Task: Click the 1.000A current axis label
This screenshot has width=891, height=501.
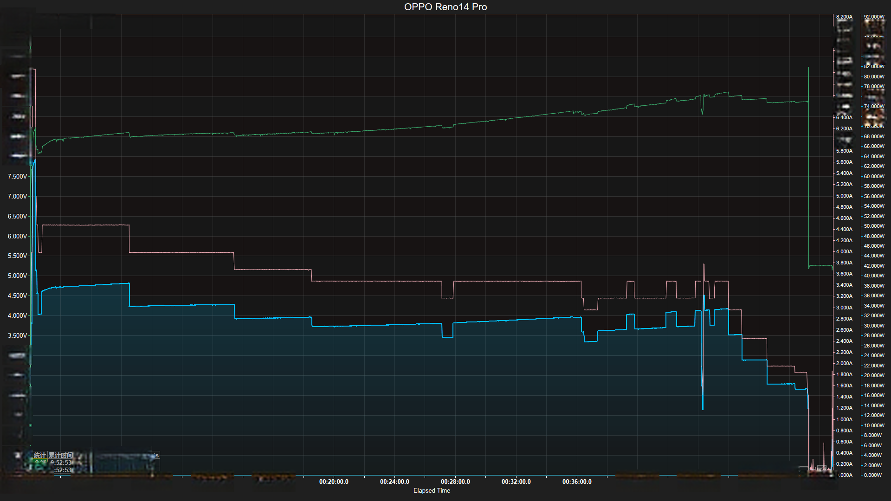Action: [844, 419]
